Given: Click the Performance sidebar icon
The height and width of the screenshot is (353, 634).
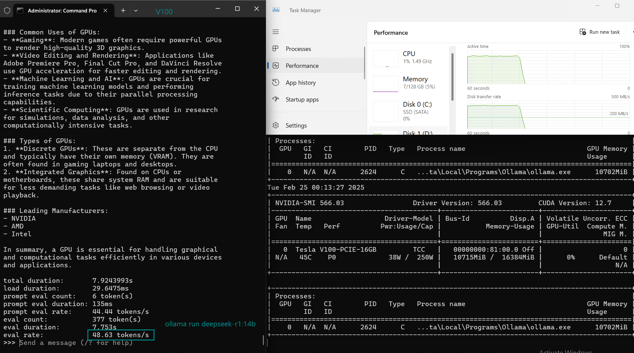Looking at the screenshot, I should point(276,65).
